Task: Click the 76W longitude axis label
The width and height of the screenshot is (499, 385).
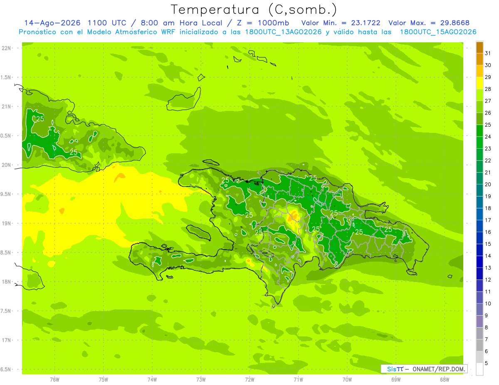Action: (x=54, y=380)
